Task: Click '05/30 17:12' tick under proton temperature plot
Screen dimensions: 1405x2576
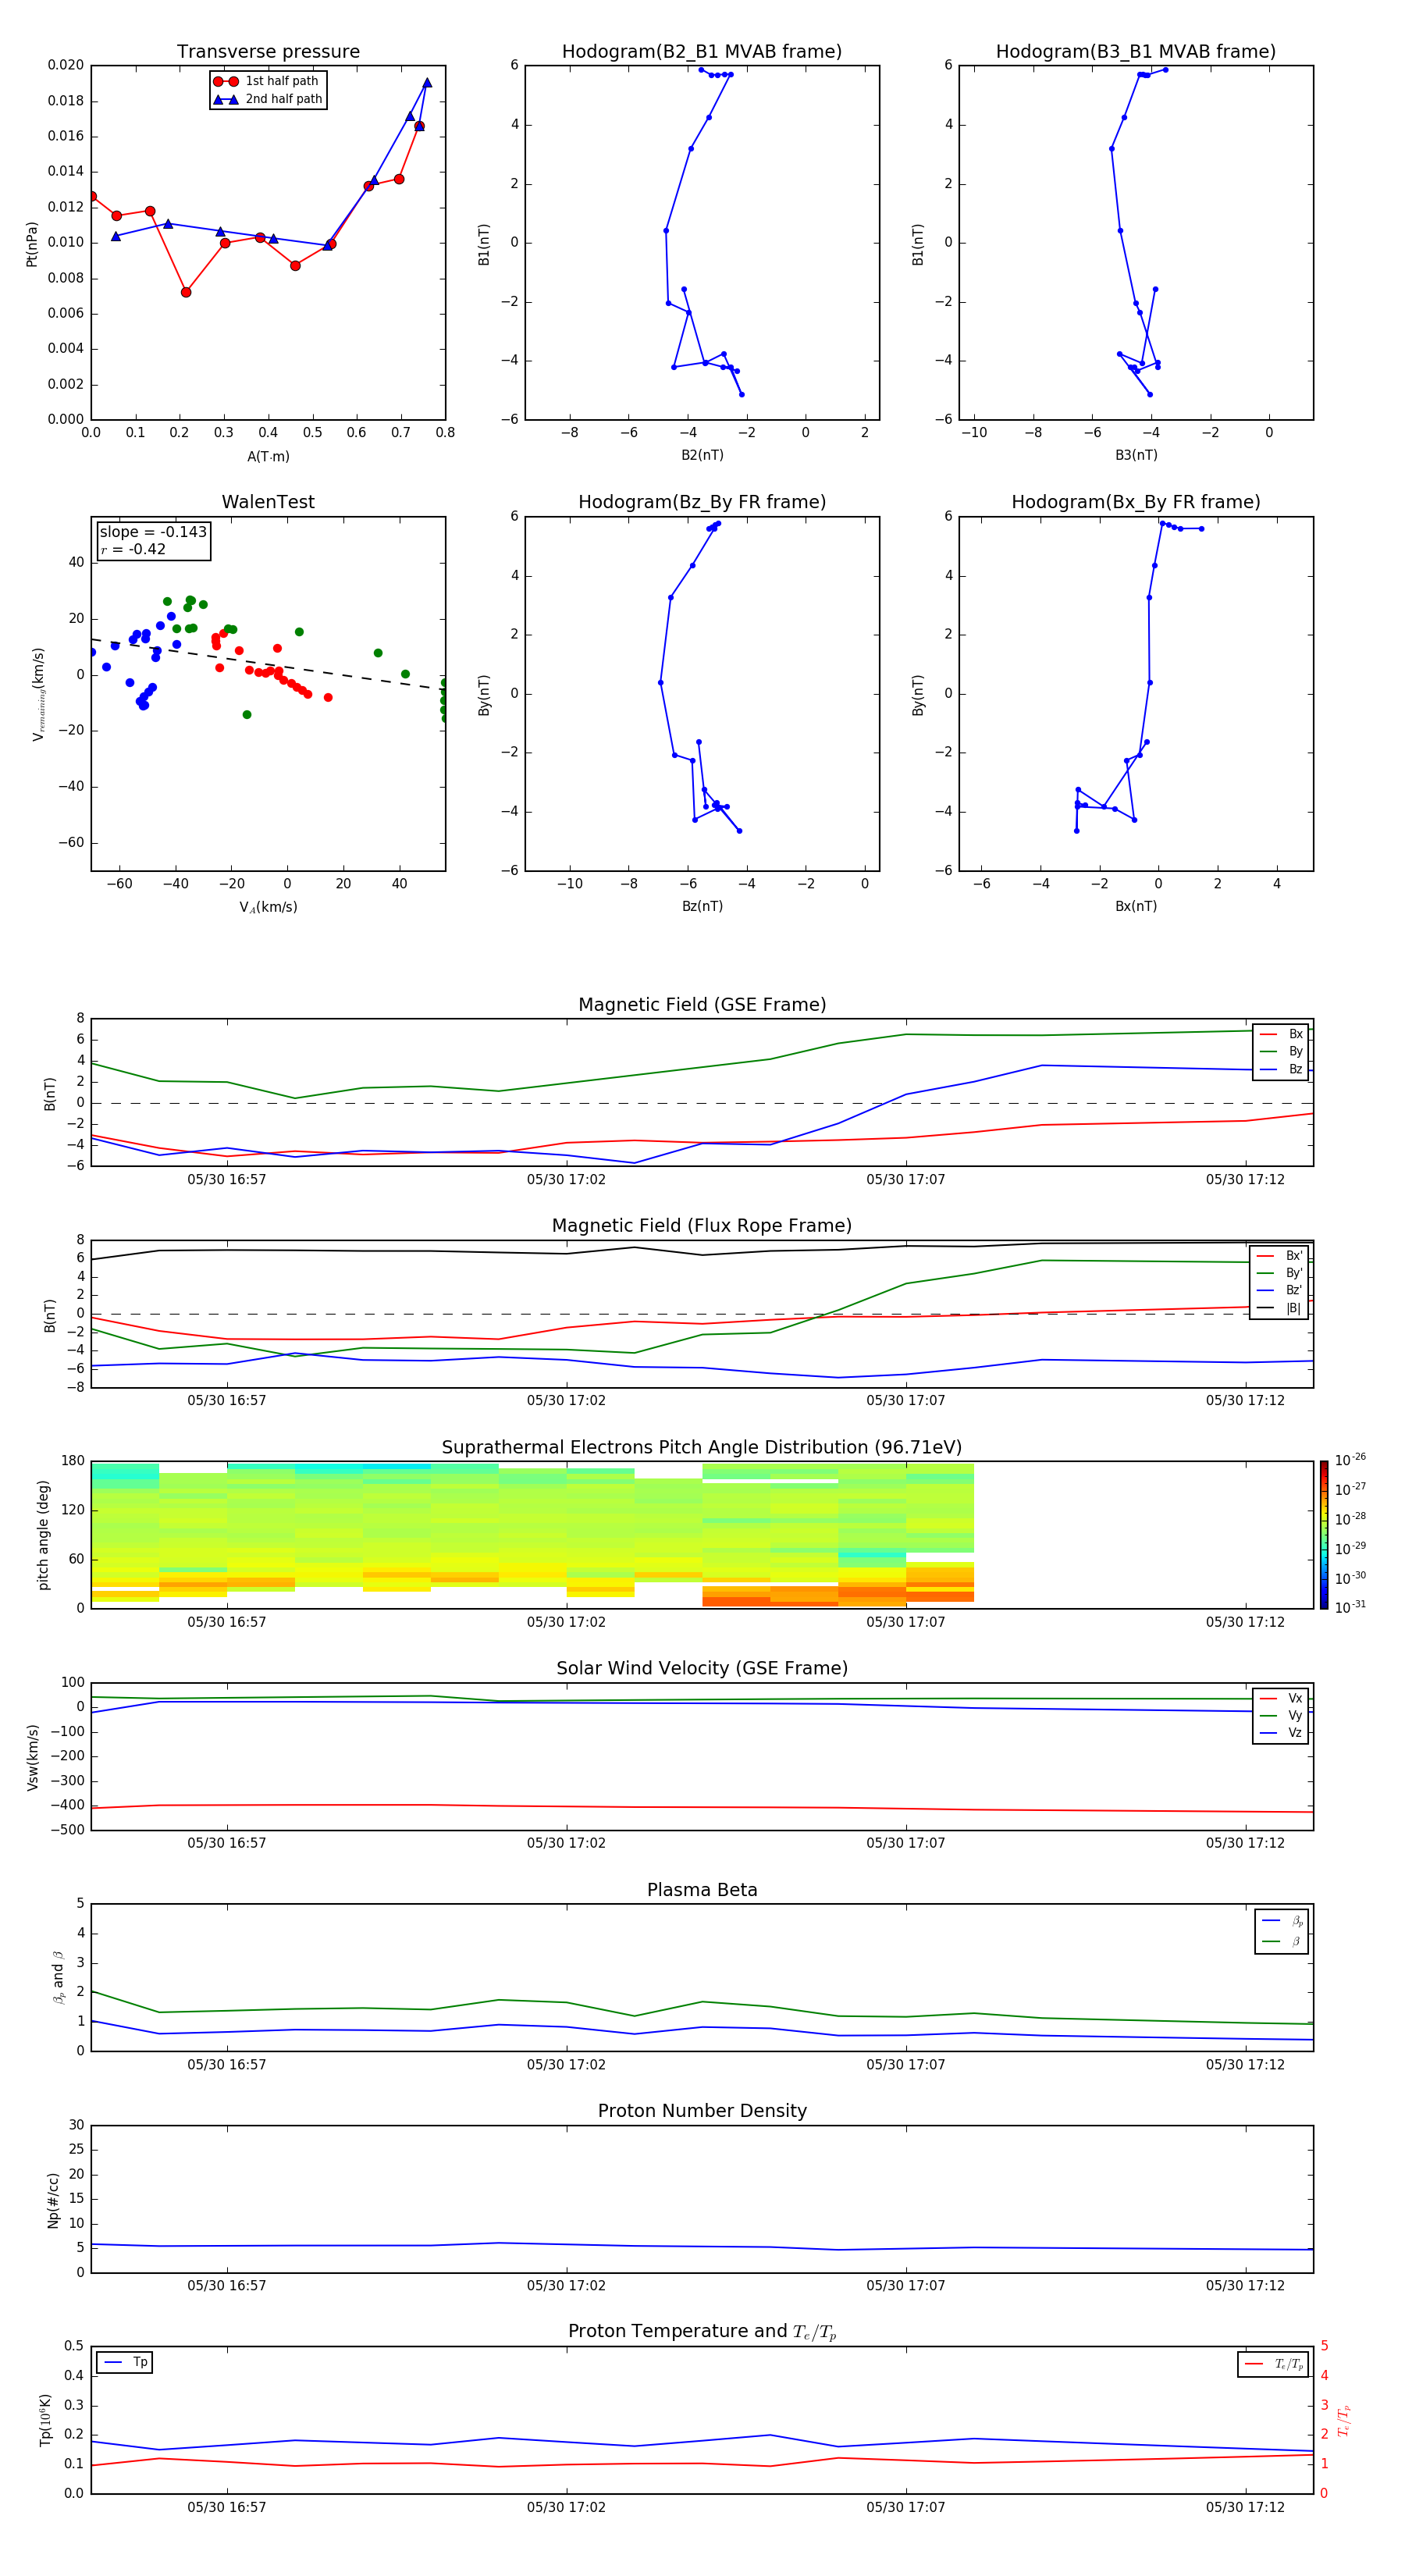Action: (1245, 2507)
